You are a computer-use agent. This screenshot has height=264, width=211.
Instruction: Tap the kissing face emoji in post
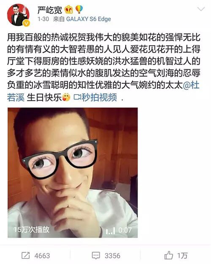(x=66, y=97)
